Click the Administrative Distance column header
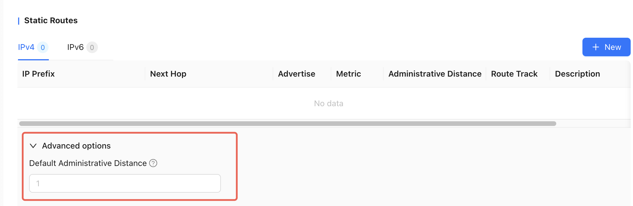The image size is (633, 206). [435, 74]
